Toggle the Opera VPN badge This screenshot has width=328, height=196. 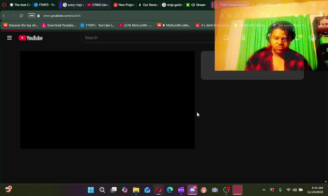(x=31, y=16)
